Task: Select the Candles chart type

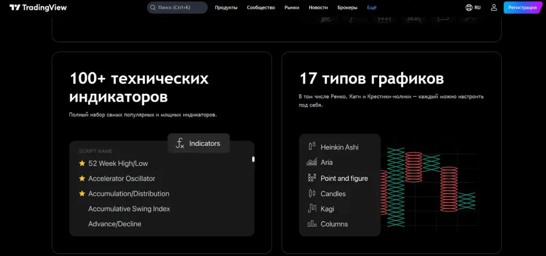Action: pyautogui.click(x=333, y=194)
